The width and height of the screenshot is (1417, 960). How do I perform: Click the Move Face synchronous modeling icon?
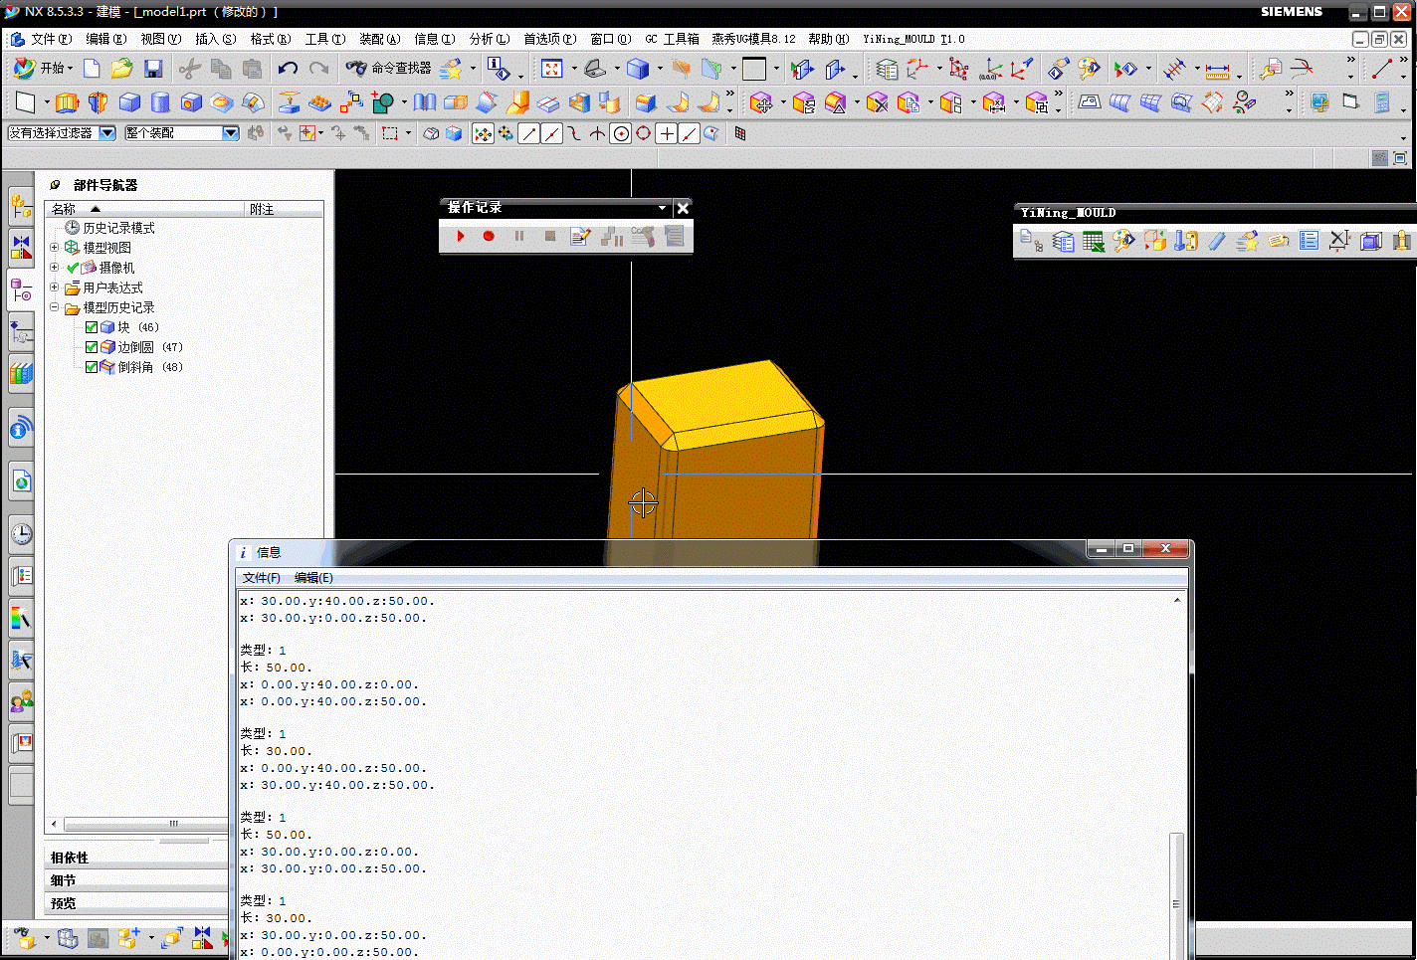pyautogui.click(x=761, y=102)
